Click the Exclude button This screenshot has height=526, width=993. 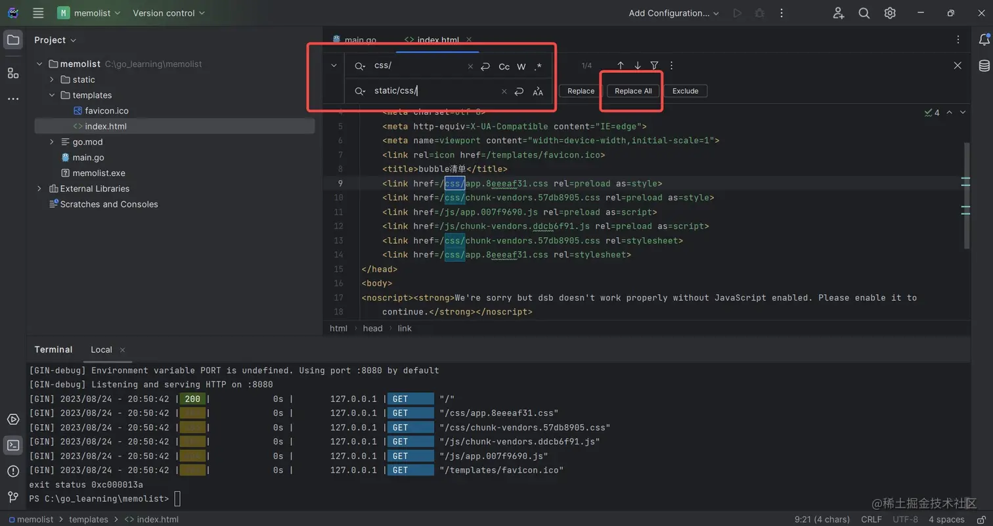pyautogui.click(x=685, y=91)
